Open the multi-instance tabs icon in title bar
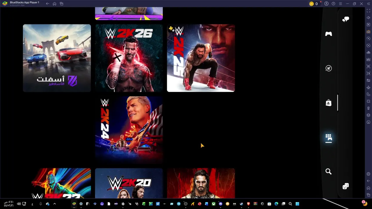This screenshot has height=209, width=372. click(x=61, y=4)
